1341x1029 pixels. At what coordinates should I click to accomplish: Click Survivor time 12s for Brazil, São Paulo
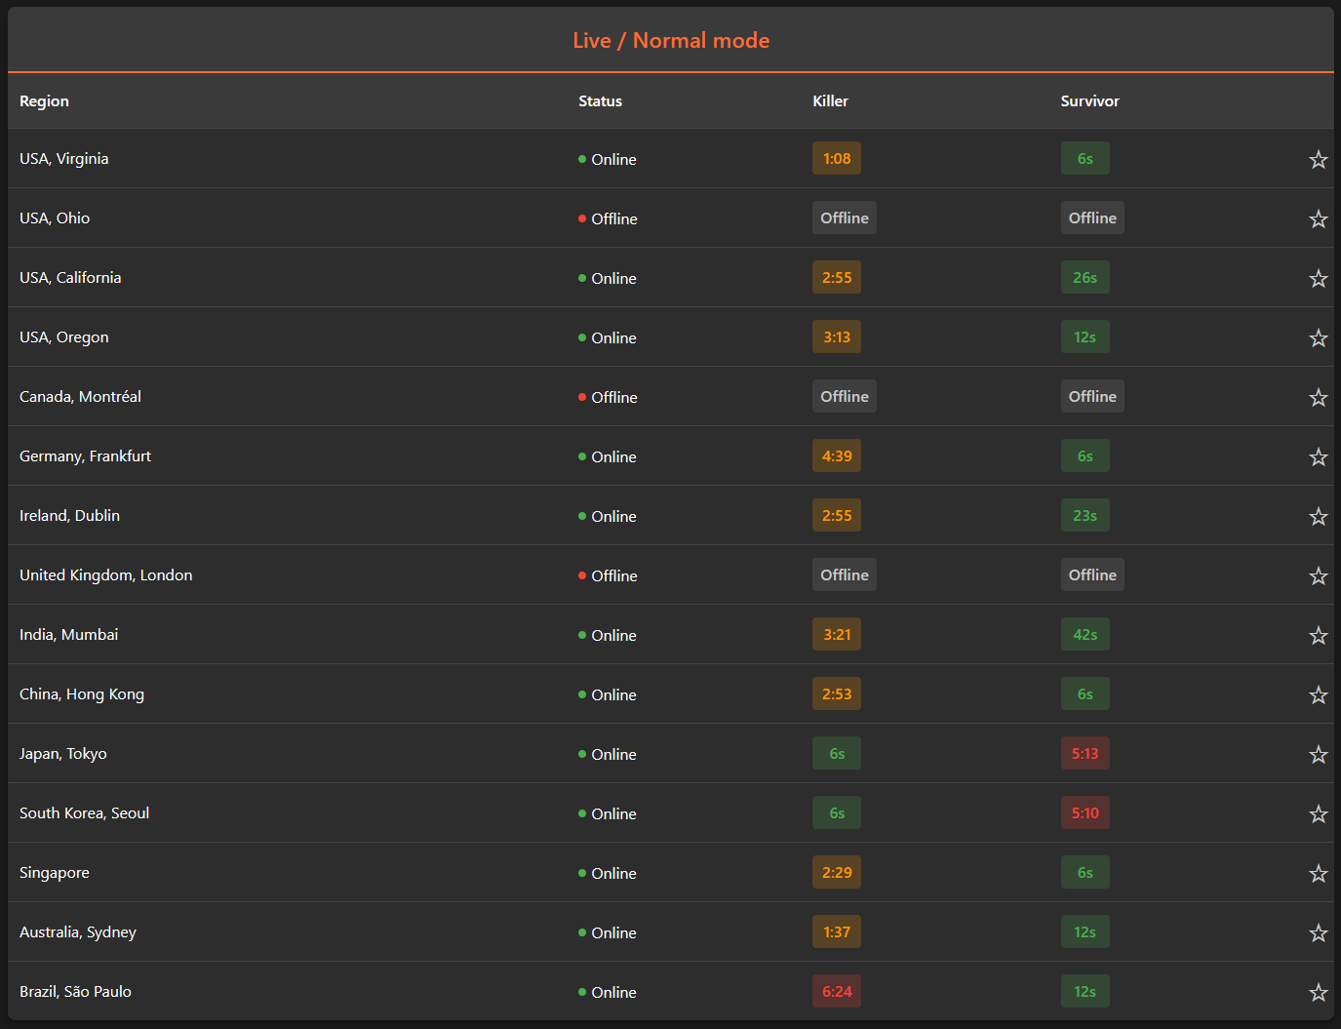[1085, 992]
